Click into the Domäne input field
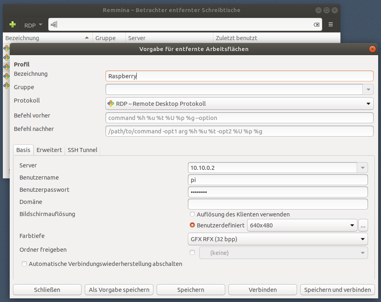Viewport: 381px width, 302px height. pos(278,204)
